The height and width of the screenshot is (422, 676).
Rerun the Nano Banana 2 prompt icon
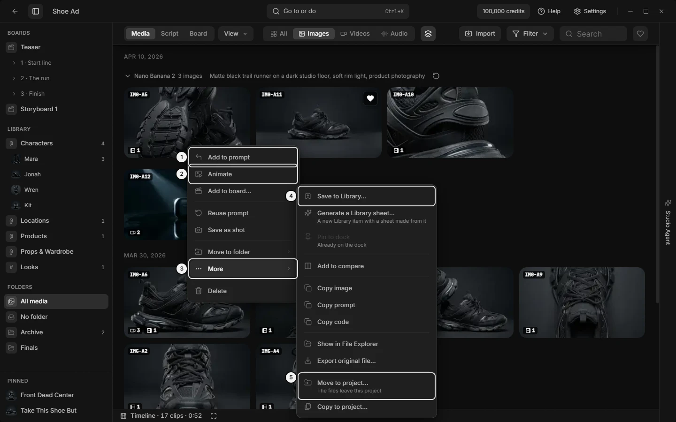(436, 76)
